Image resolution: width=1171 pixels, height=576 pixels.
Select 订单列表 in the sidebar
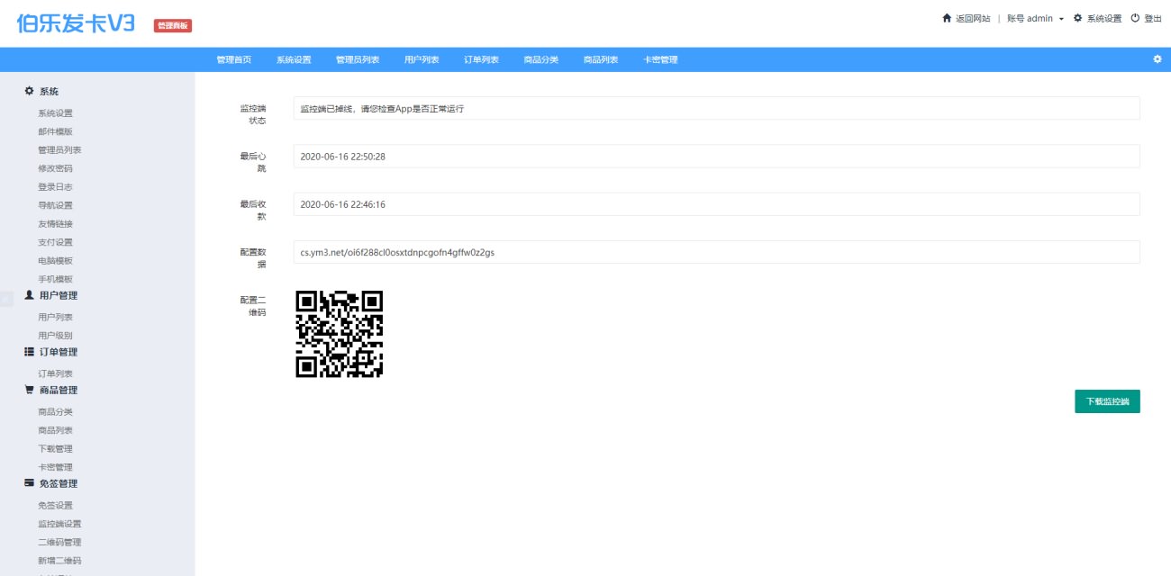pyautogui.click(x=55, y=373)
